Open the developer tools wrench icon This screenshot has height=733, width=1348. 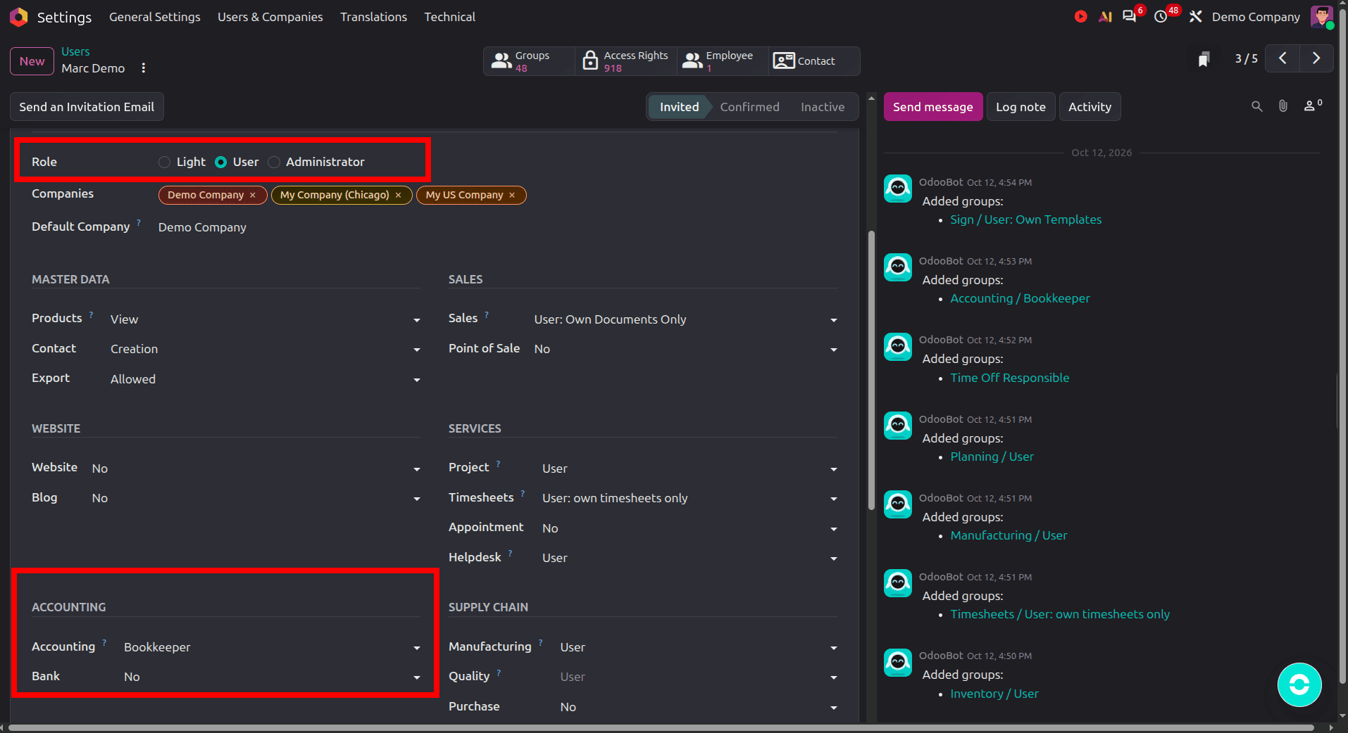pos(1196,16)
